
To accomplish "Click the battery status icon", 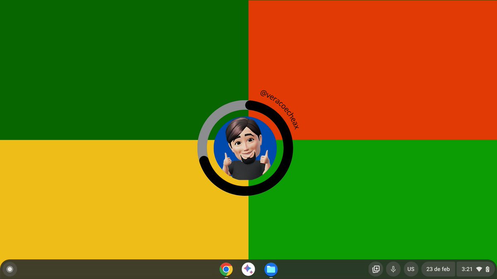I will pyautogui.click(x=487, y=269).
